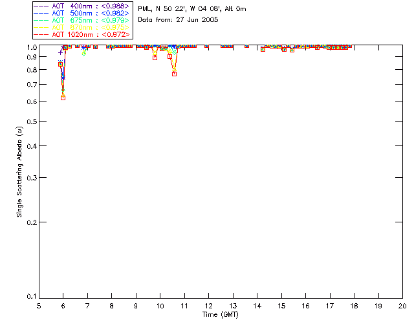Click the y-axis tick label 0.5
This screenshot has height=331, width=414.
(x=32, y=122)
